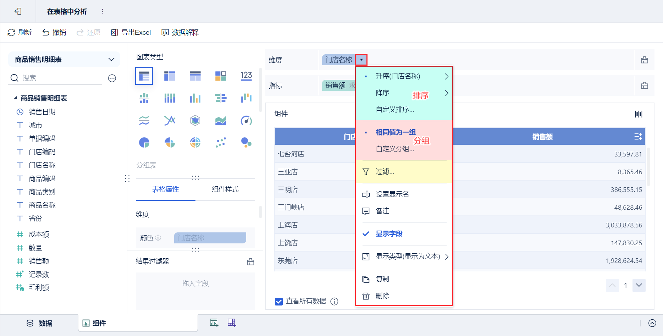Select the four-colored-squares chart type
The image size is (663, 336).
(221, 76)
